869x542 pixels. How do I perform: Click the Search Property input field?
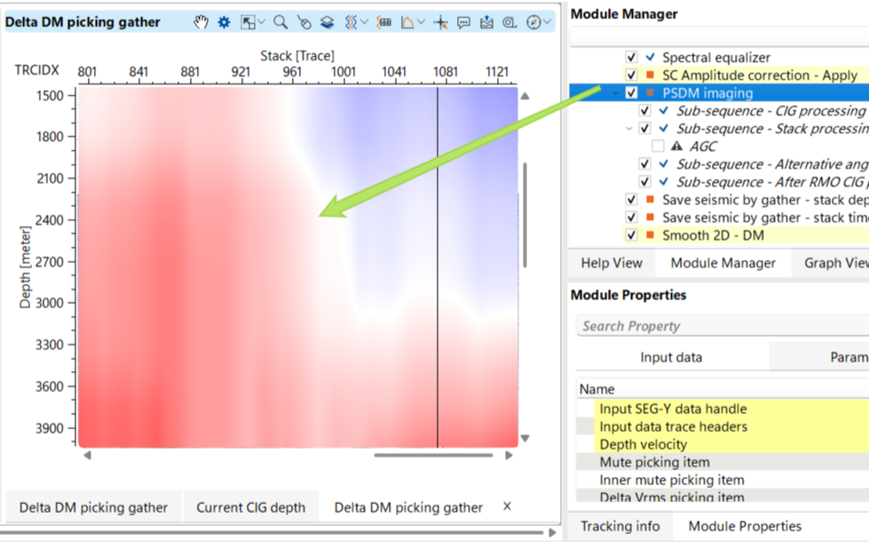tap(719, 326)
